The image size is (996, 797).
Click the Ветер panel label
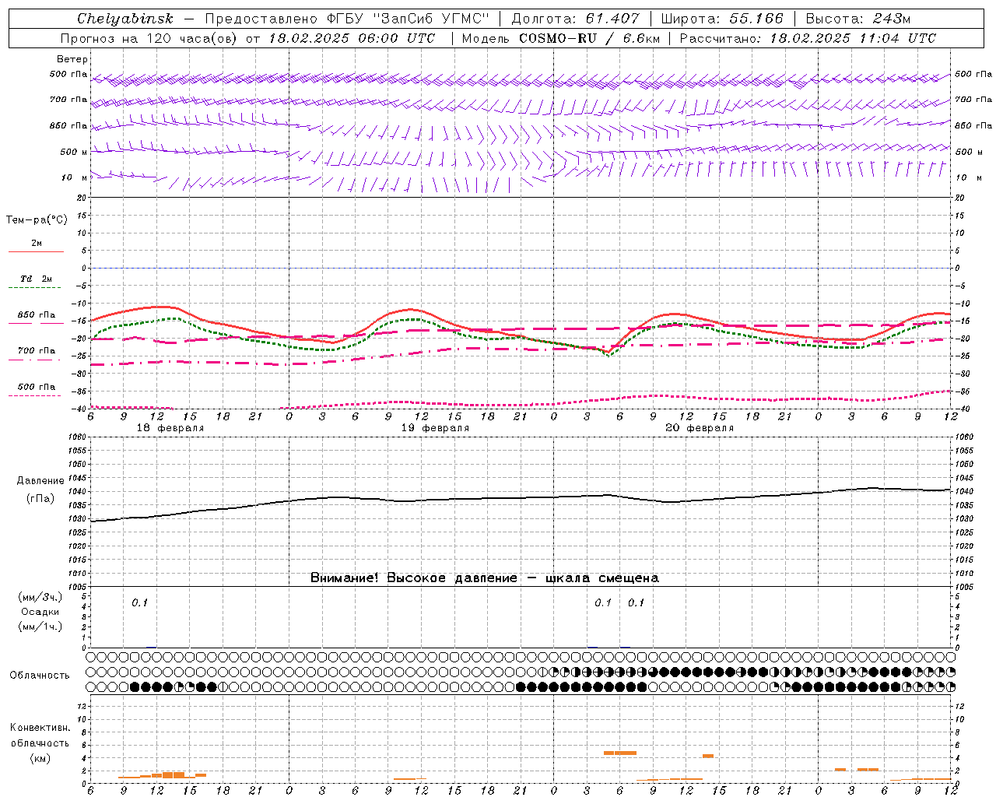point(72,59)
